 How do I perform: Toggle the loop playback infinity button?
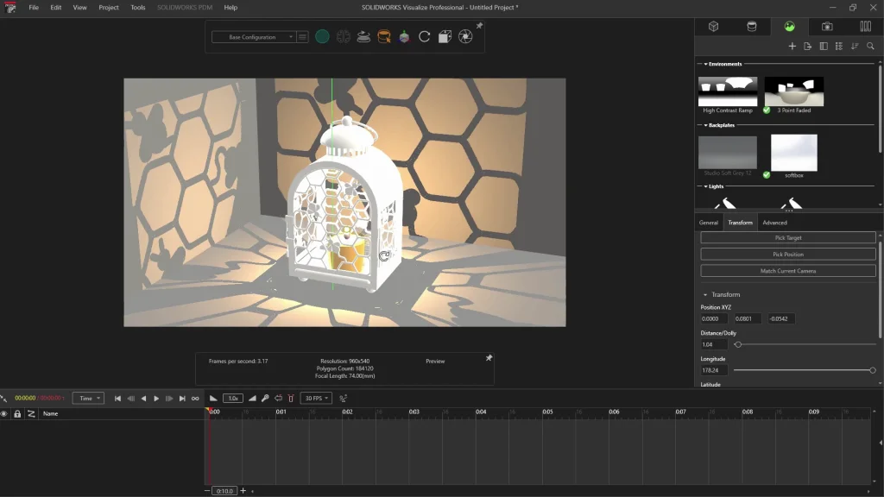pyautogui.click(x=195, y=399)
